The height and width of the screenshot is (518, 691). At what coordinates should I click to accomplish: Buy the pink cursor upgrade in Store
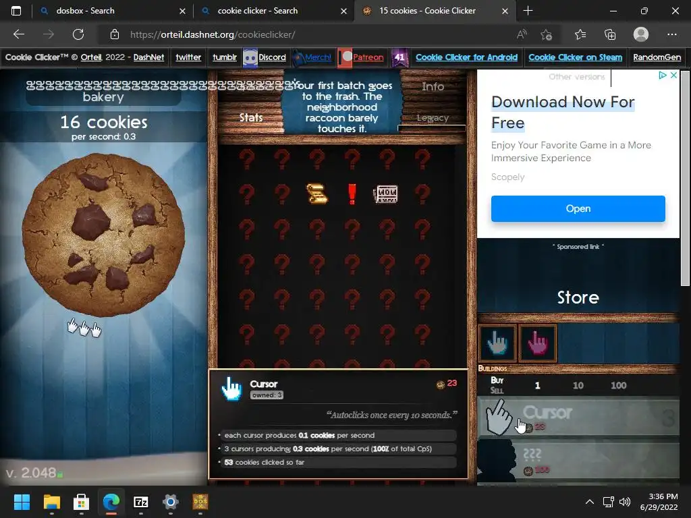coord(538,343)
